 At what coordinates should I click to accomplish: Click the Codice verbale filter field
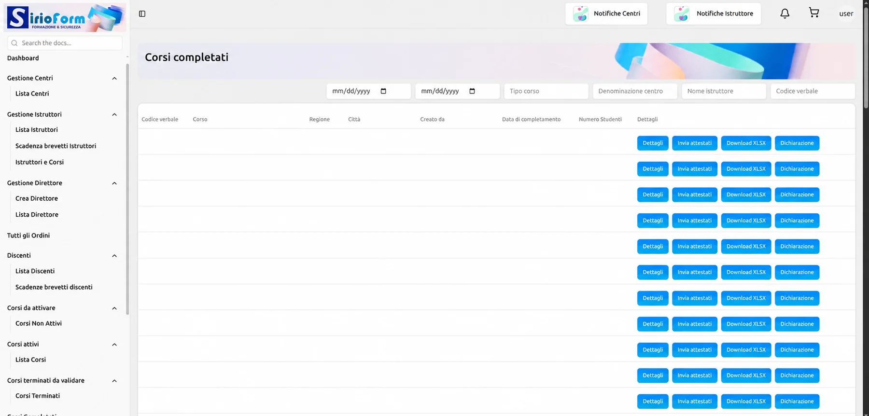tap(813, 91)
